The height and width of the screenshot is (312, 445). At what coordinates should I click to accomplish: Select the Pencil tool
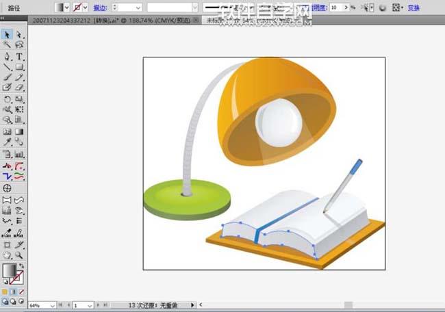click(19, 77)
